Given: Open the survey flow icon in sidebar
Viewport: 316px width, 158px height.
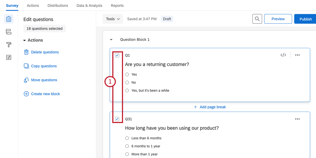Looking at the screenshot, I should 9,32.
